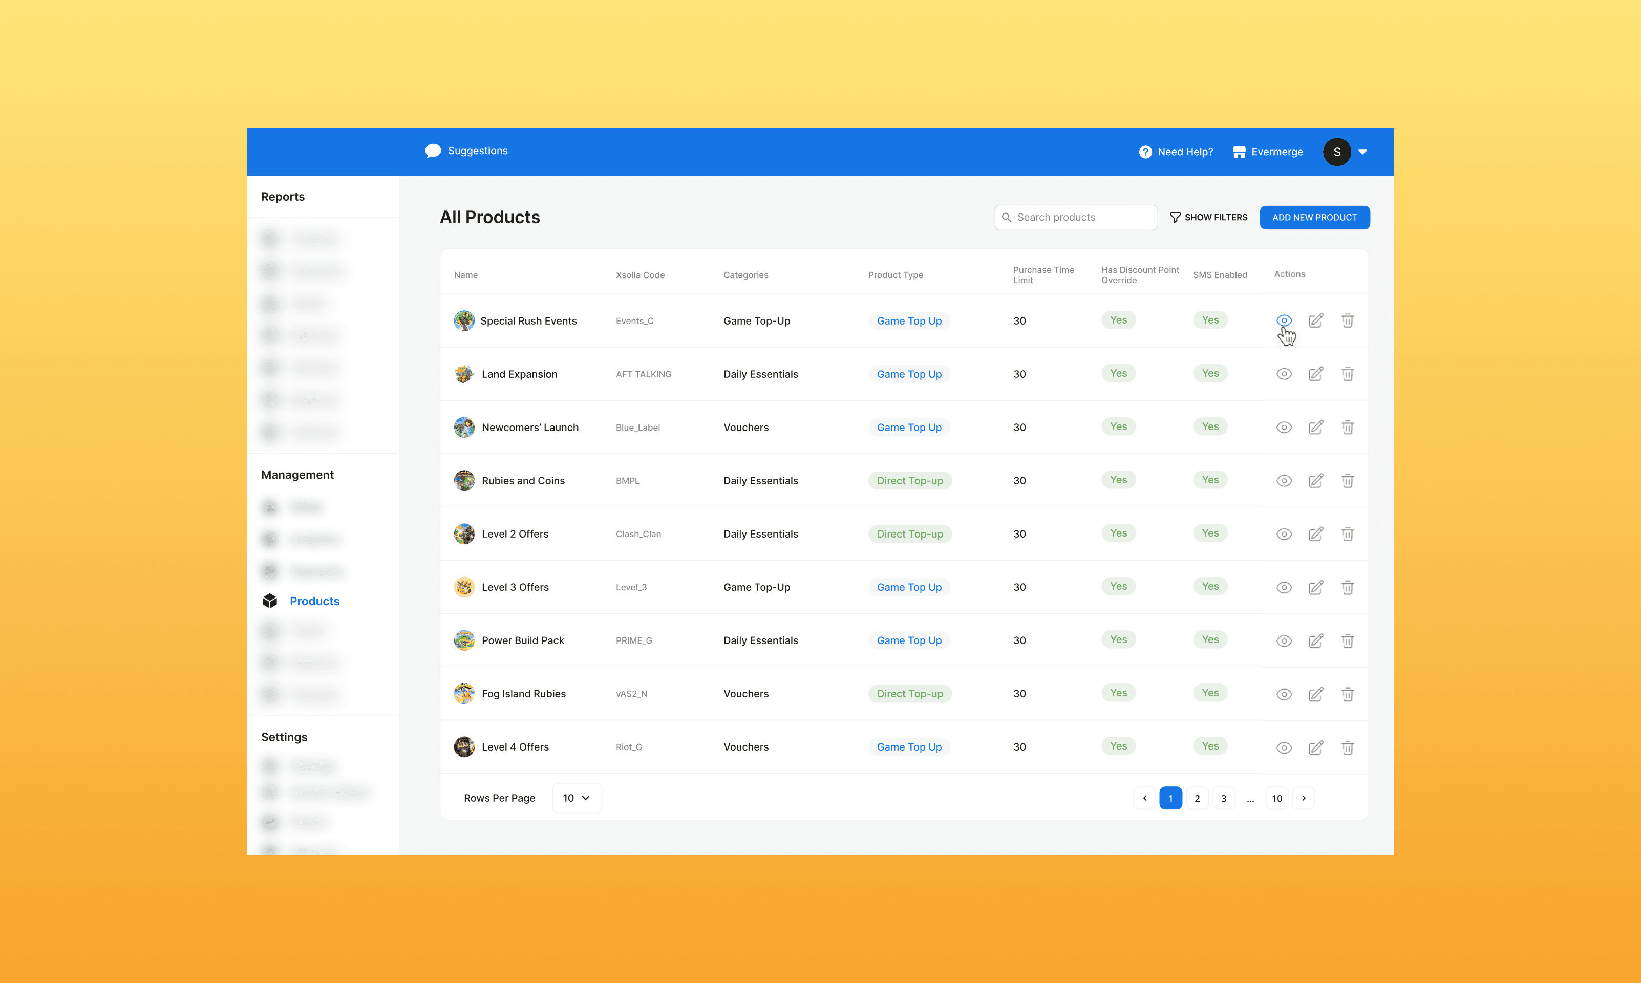Go to next page with right chevron

click(x=1303, y=798)
